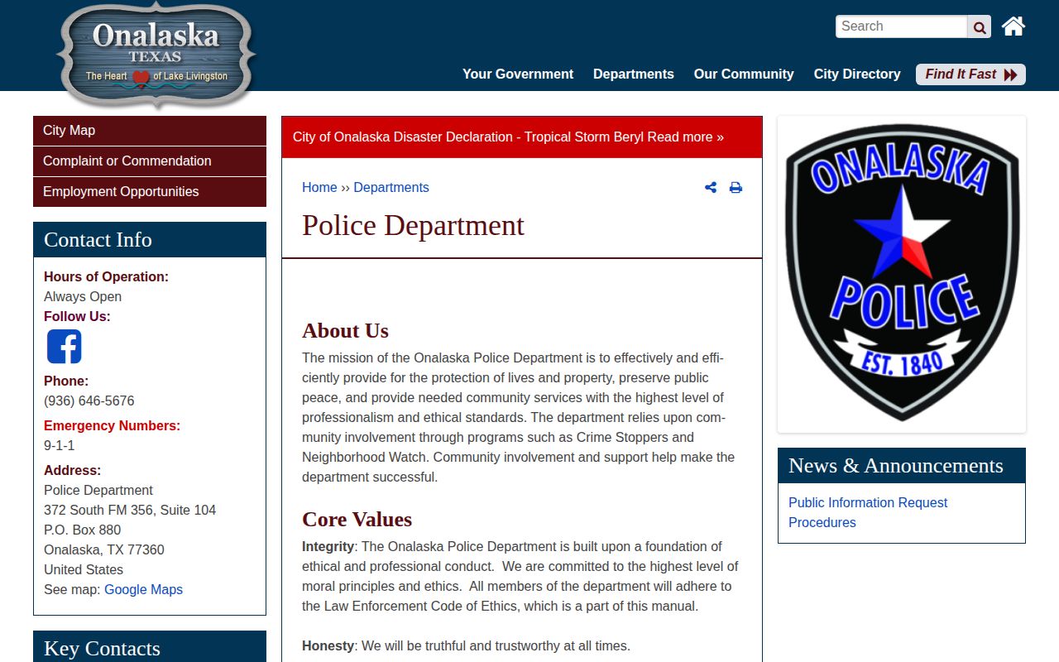Click the Key Contacts panel header
Viewport: 1059px width, 662px height.
pyautogui.click(x=150, y=647)
